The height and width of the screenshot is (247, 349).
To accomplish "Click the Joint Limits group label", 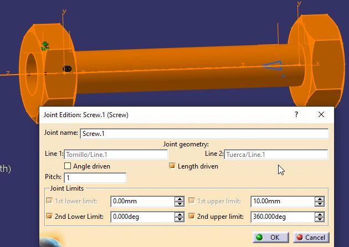I will [x=67, y=188].
